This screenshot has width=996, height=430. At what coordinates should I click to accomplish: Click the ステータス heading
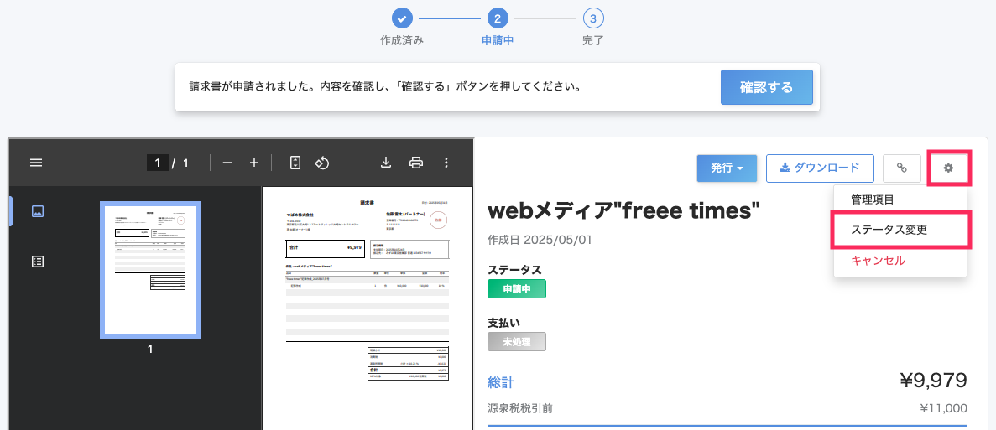tap(514, 269)
